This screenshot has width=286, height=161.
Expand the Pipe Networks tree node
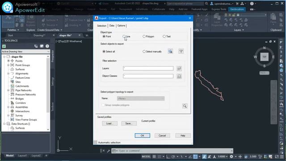pyautogui.click(x=8, y=90)
